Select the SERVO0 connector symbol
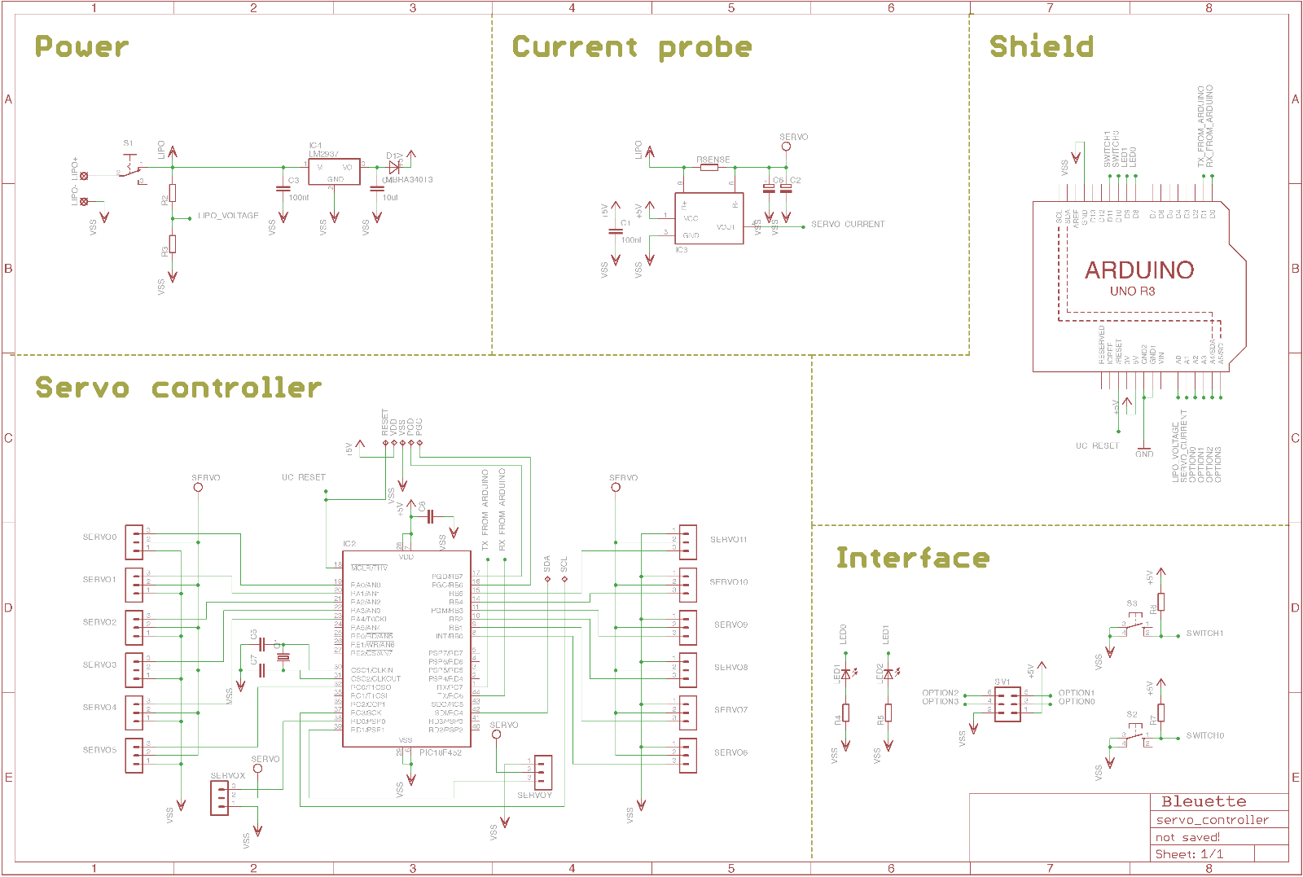The image size is (1303, 877). click(x=134, y=542)
